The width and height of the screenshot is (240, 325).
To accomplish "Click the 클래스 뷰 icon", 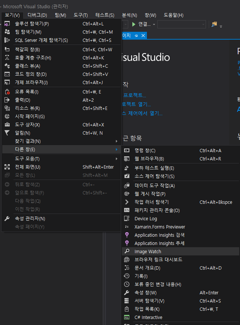I will 7,66.
